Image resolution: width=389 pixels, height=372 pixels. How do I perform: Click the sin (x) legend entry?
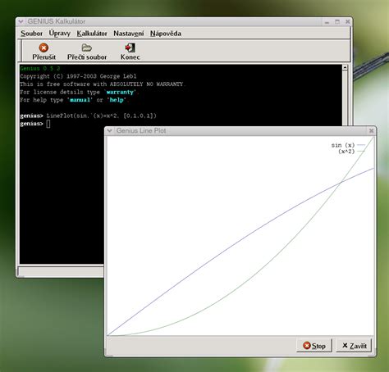point(348,145)
